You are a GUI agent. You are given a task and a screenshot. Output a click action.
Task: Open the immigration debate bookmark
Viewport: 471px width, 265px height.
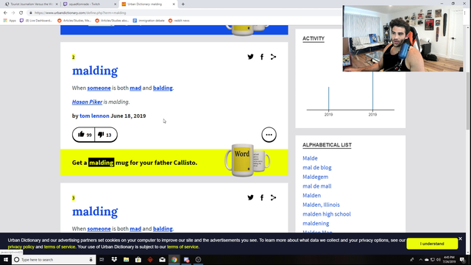coord(149,21)
